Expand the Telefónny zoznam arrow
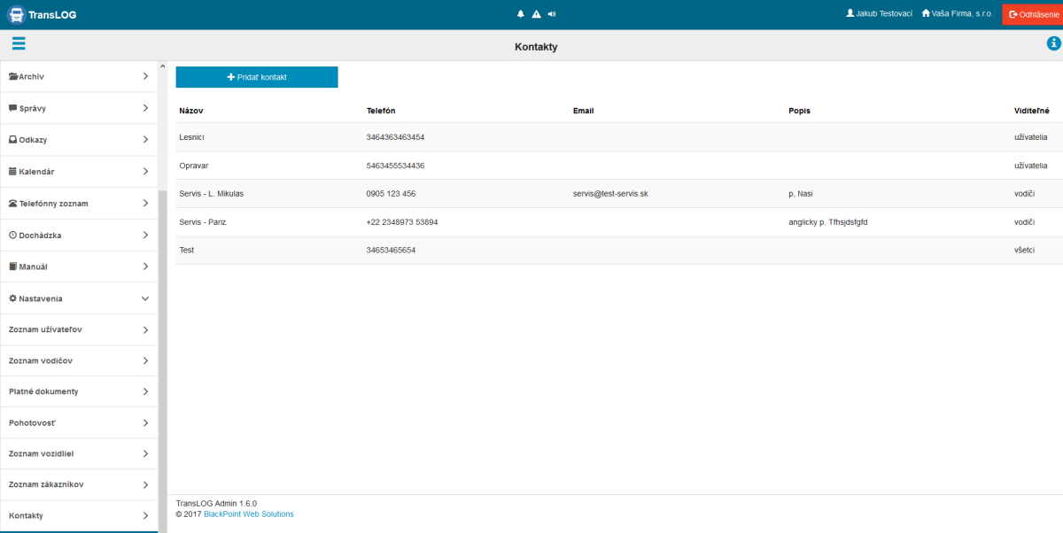Screen dimensions: 1063x533 point(145,204)
